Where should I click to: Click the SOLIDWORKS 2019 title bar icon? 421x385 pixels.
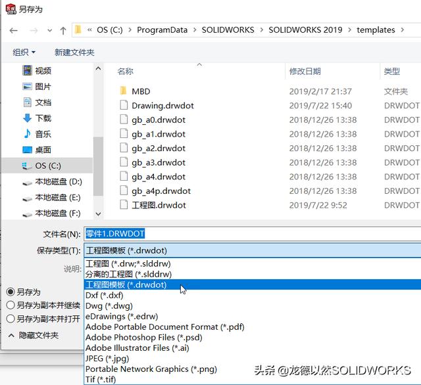tap(11, 9)
